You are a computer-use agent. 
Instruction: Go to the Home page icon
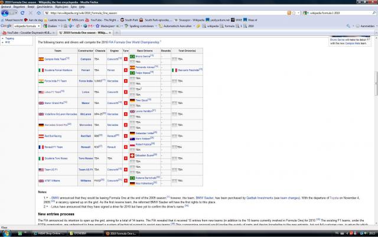click(x=39, y=13)
